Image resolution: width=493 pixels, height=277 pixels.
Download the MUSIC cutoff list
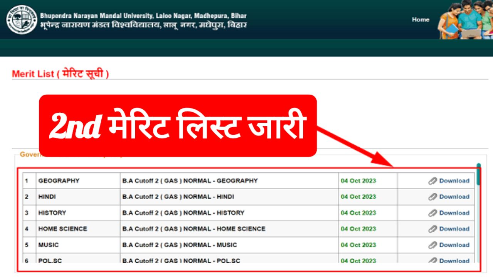(454, 245)
